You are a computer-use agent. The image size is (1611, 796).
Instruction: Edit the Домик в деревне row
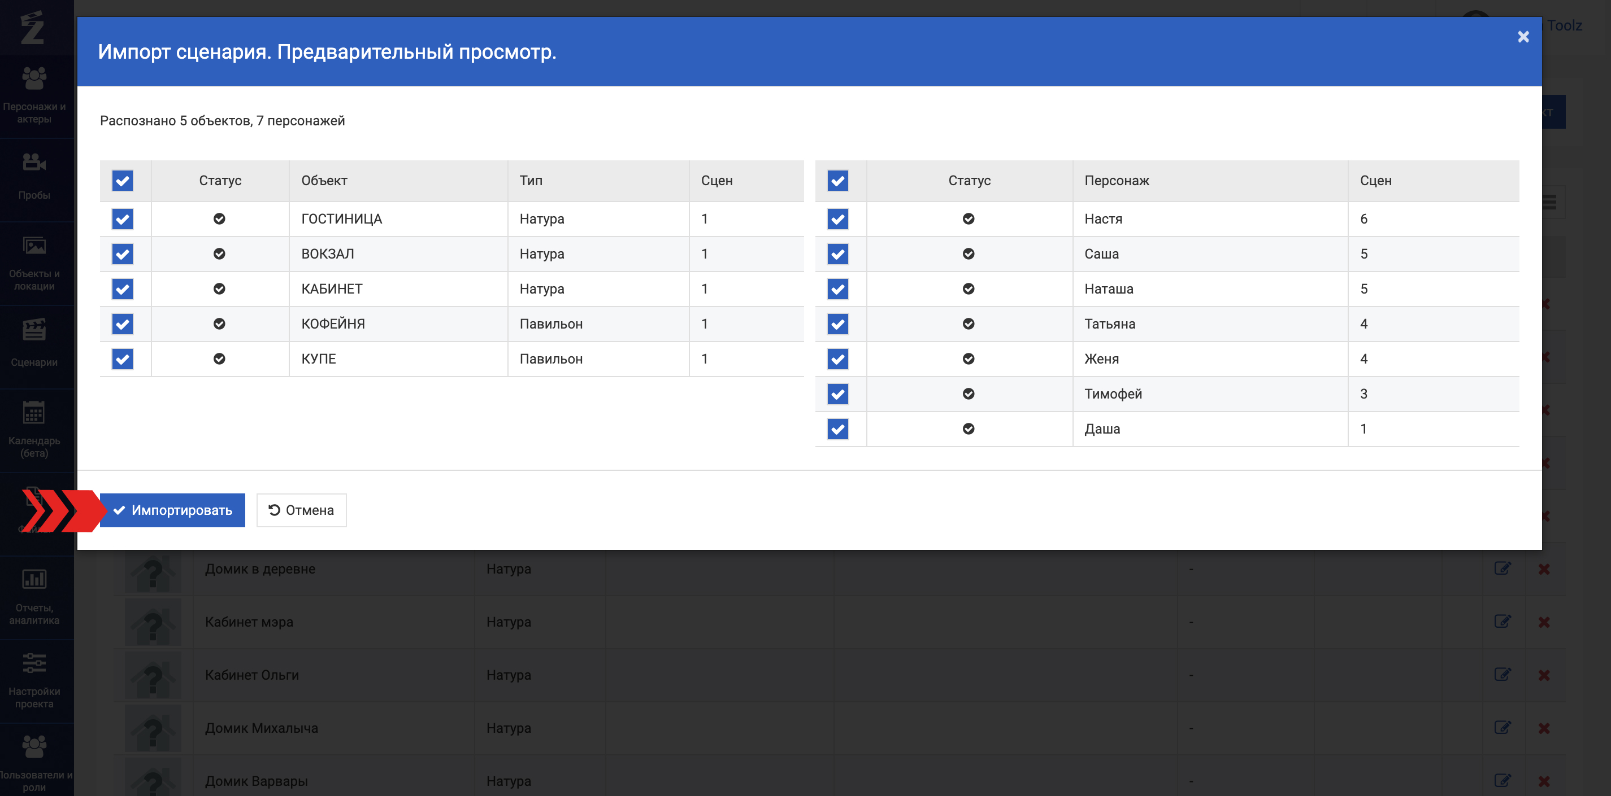pos(1503,568)
